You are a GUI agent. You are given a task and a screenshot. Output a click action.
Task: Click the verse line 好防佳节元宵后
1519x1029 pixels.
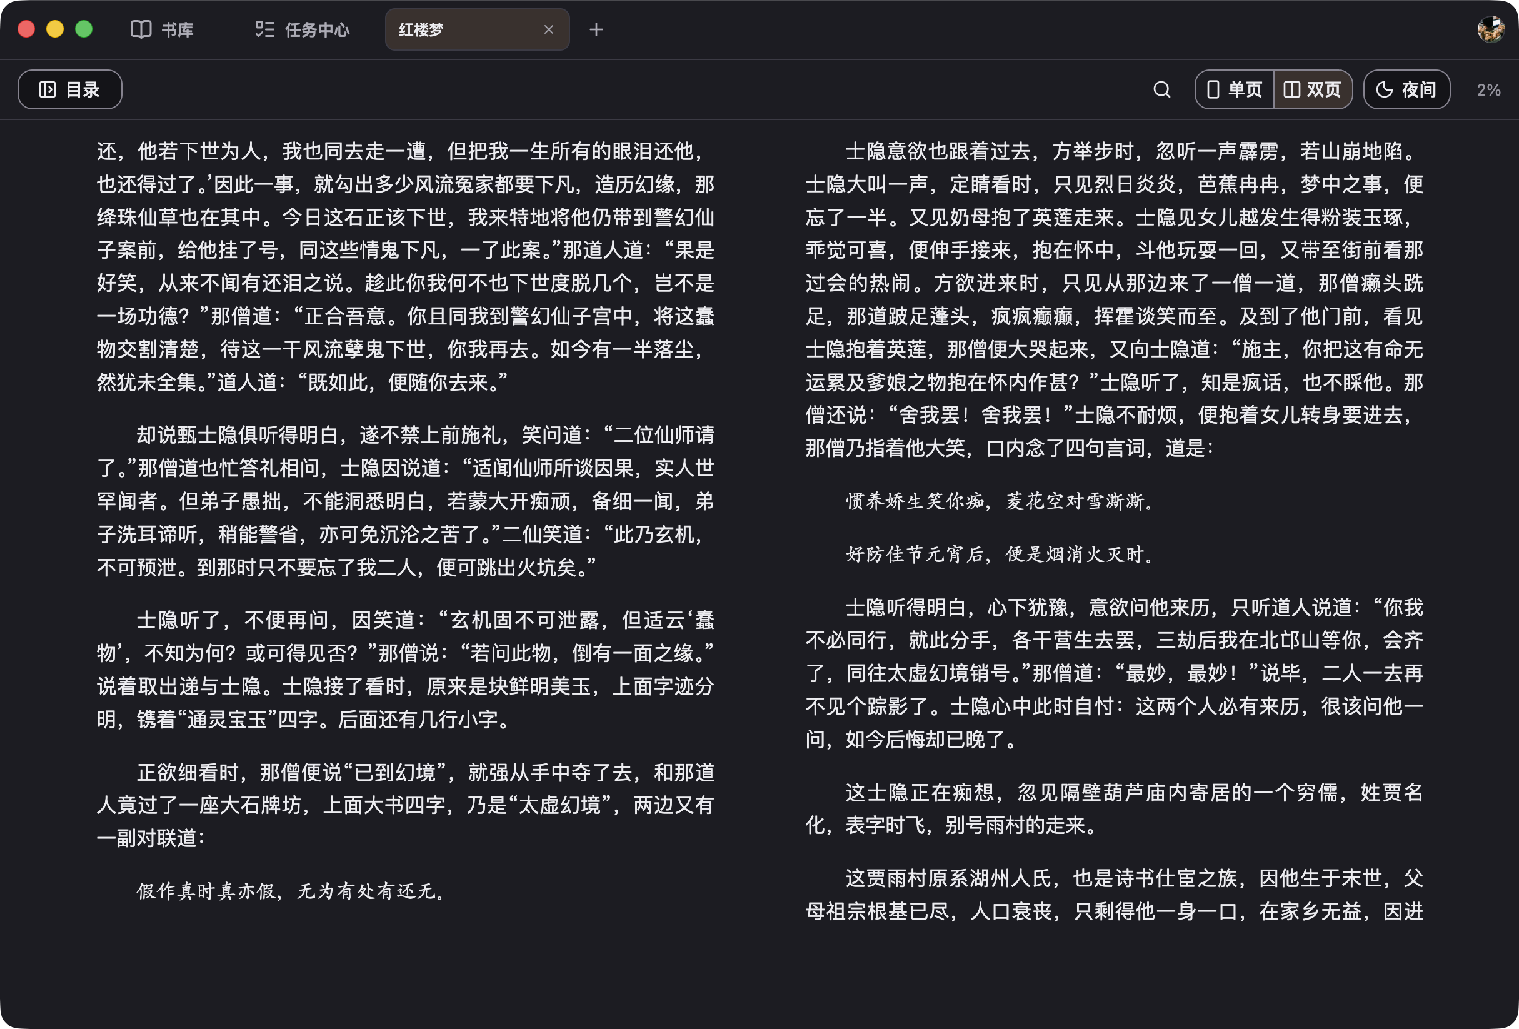click(915, 554)
